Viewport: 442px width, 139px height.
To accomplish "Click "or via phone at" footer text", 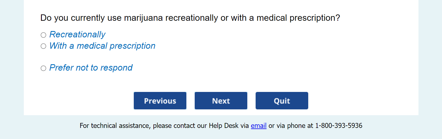I will (291, 126).
